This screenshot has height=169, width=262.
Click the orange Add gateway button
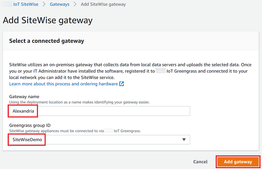tap(238, 162)
